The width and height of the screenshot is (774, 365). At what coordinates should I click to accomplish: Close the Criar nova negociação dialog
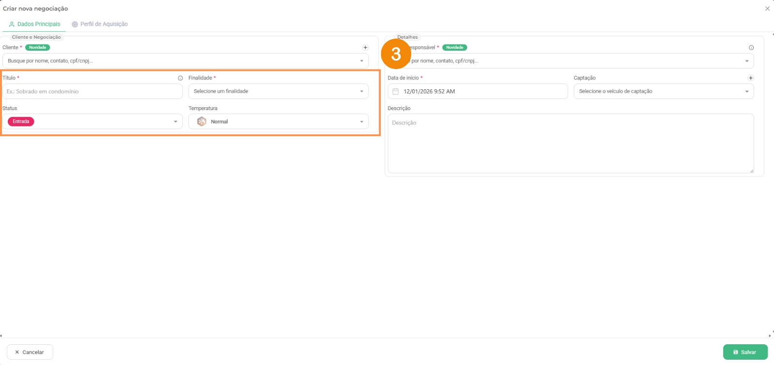click(767, 9)
